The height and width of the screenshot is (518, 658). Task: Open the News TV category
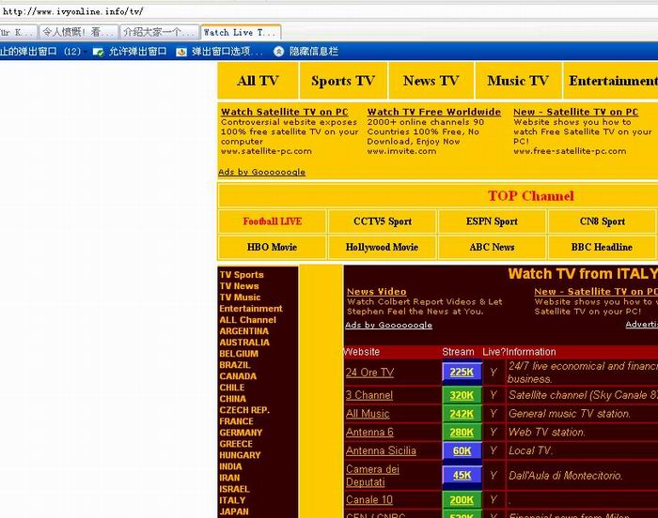click(x=431, y=81)
